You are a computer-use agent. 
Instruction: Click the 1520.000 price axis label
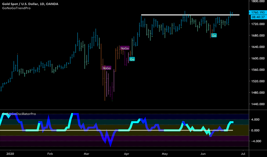258,81
